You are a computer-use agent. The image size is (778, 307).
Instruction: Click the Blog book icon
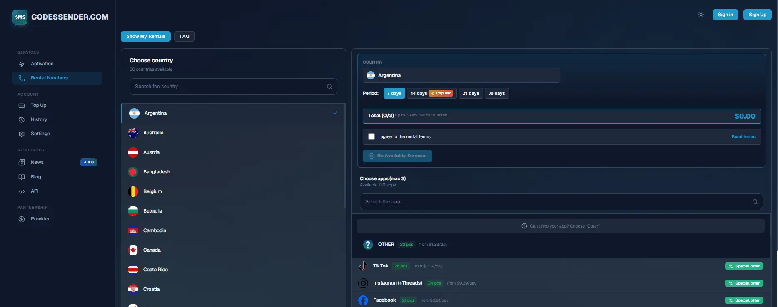point(22,177)
